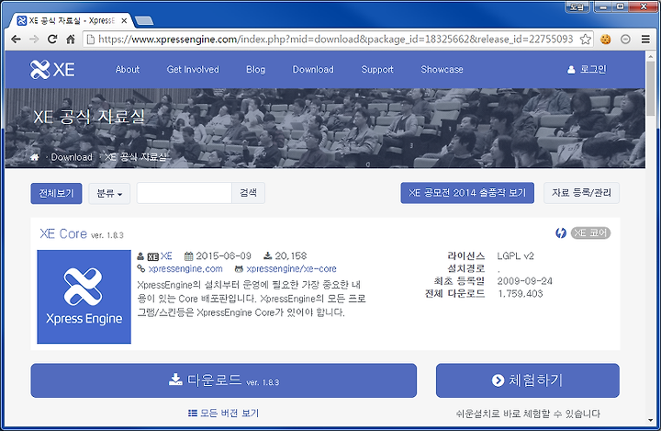This screenshot has width=661, height=431.
Task: Click the 다운로드 ver. 1.8.3 button
Action: (x=223, y=380)
